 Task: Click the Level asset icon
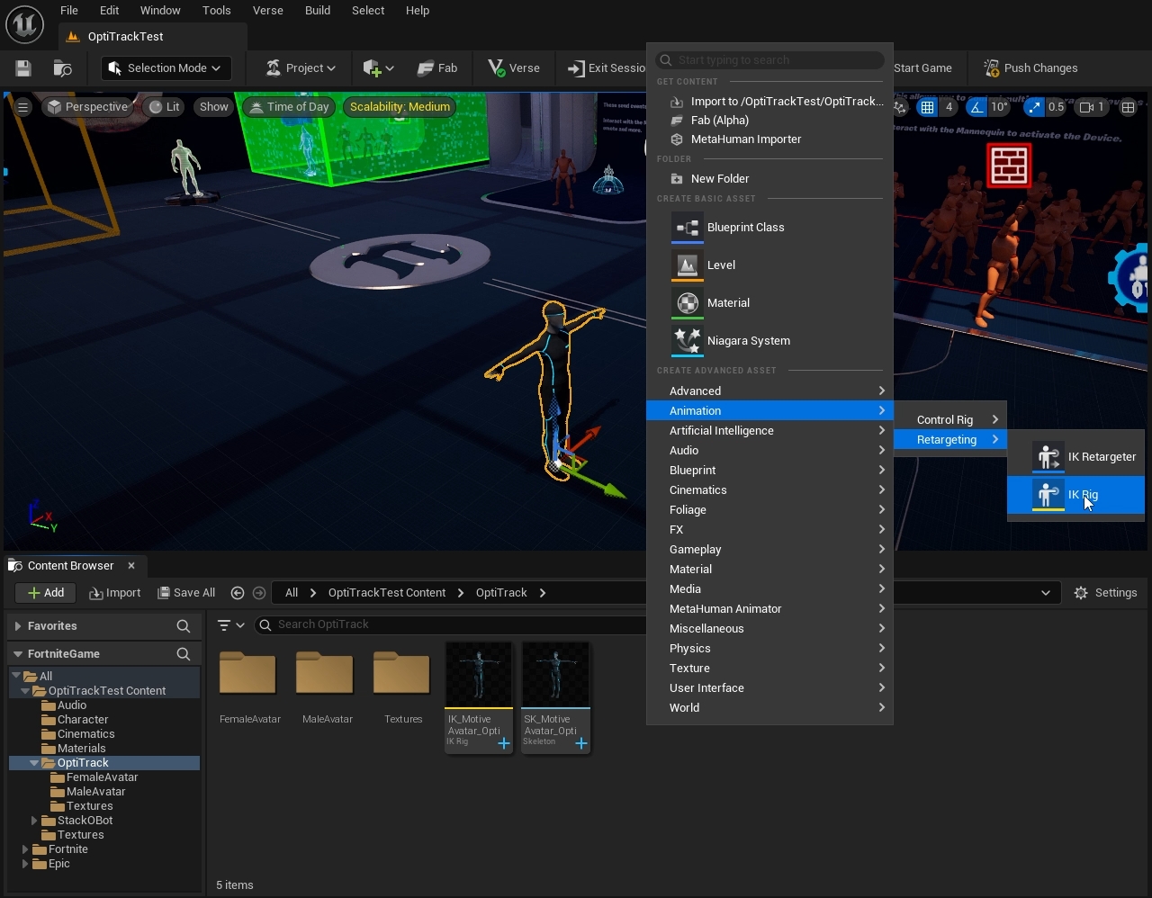pyautogui.click(x=688, y=265)
